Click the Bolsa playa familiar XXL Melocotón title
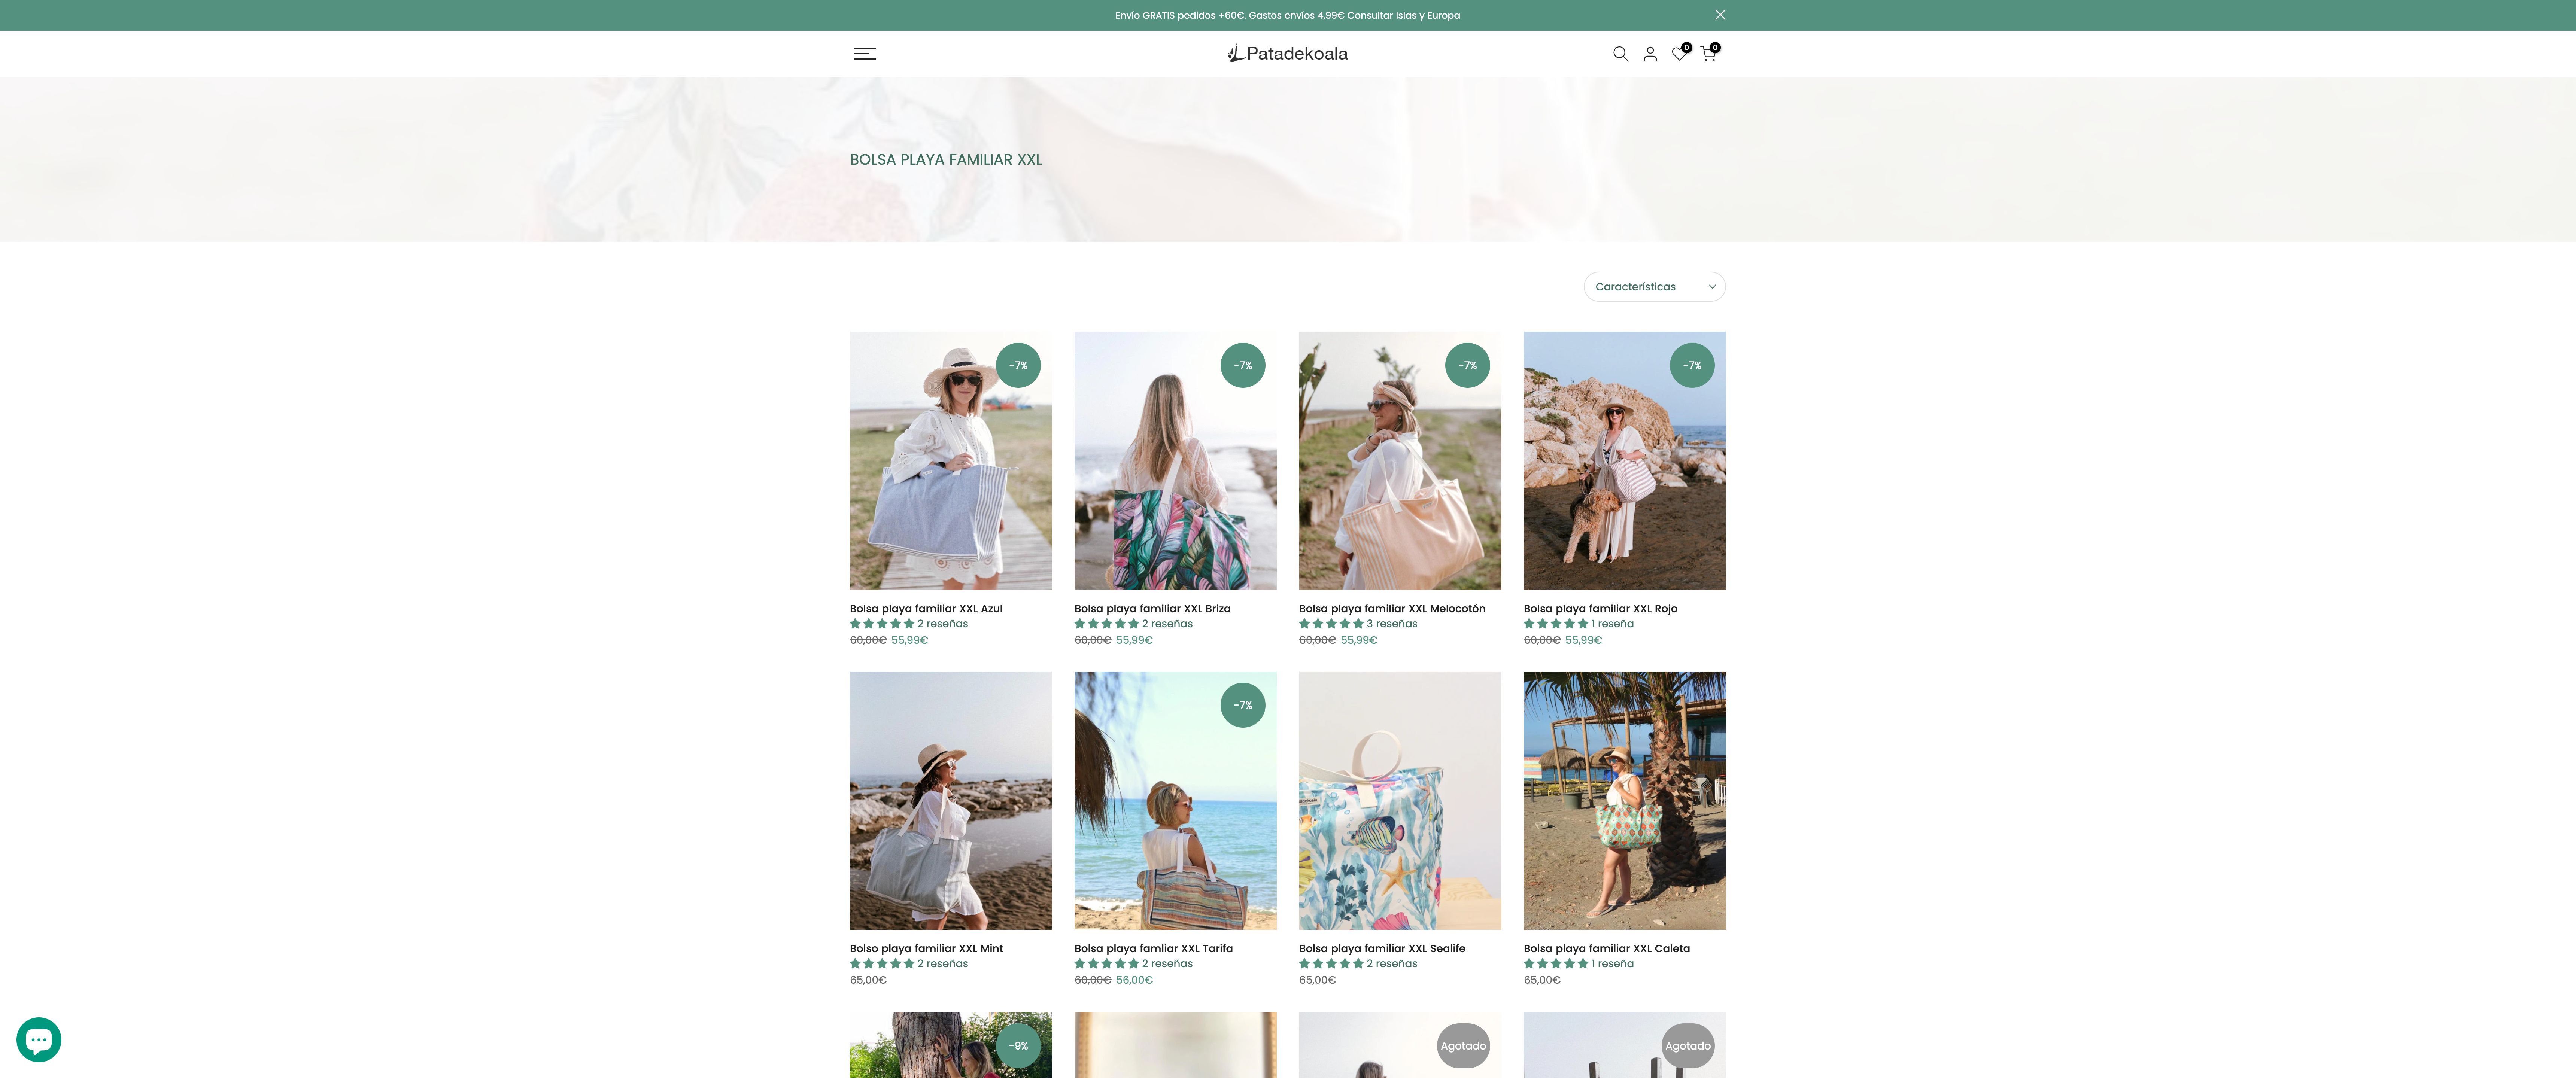 click(x=1392, y=609)
